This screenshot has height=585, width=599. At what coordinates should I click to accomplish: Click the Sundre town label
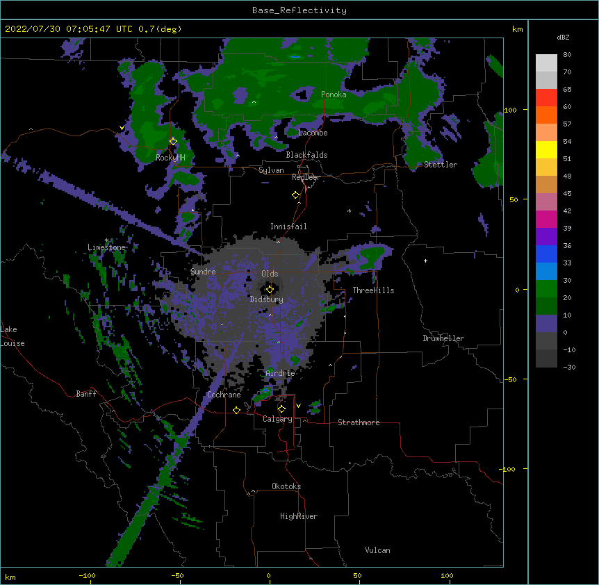[x=203, y=272]
